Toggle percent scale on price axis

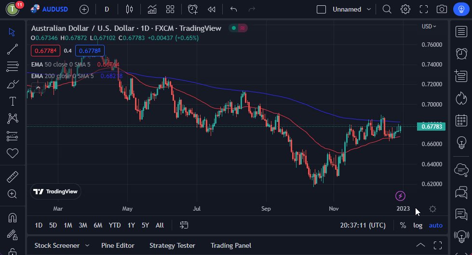pyautogui.click(x=403, y=225)
